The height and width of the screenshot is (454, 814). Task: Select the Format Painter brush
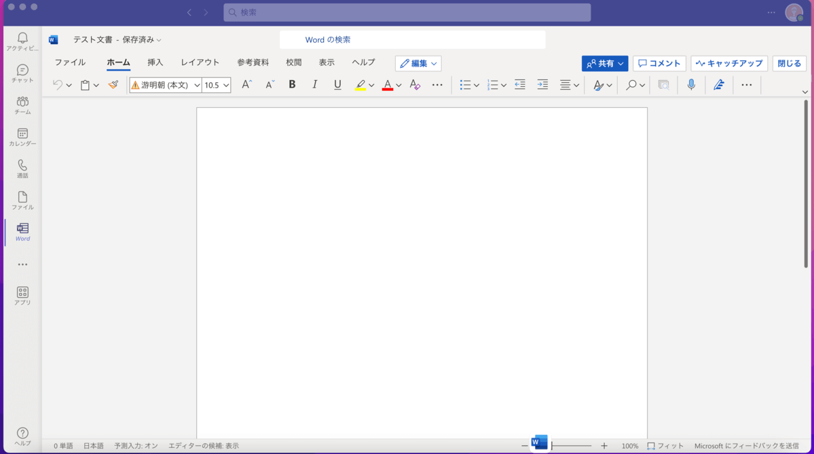(x=113, y=85)
